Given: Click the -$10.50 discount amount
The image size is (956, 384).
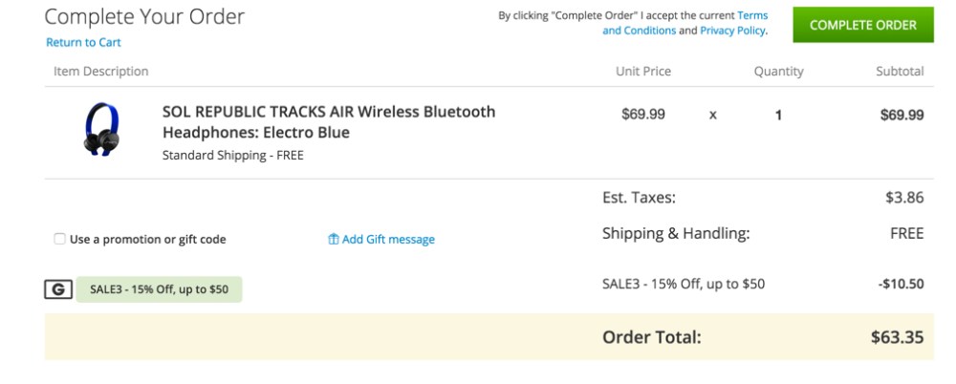Looking at the screenshot, I should point(902,284).
